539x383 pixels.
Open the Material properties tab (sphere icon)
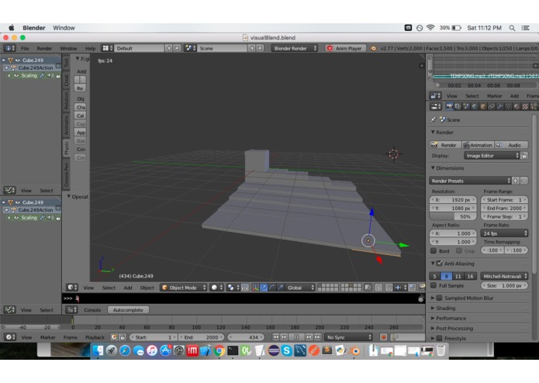pyautogui.click(x=517, y=107)
